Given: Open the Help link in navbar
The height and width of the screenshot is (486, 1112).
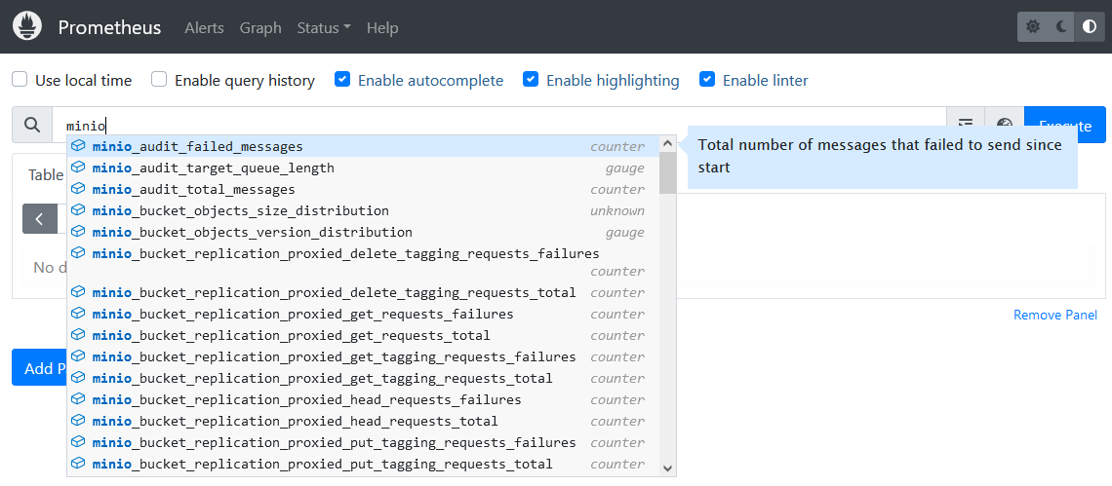Looking at the screenshot, I should pos(382,27).
